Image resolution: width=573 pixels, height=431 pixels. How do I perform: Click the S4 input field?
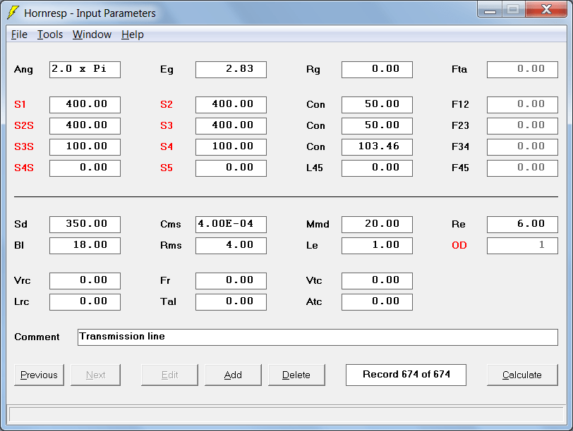coord(231,147)
